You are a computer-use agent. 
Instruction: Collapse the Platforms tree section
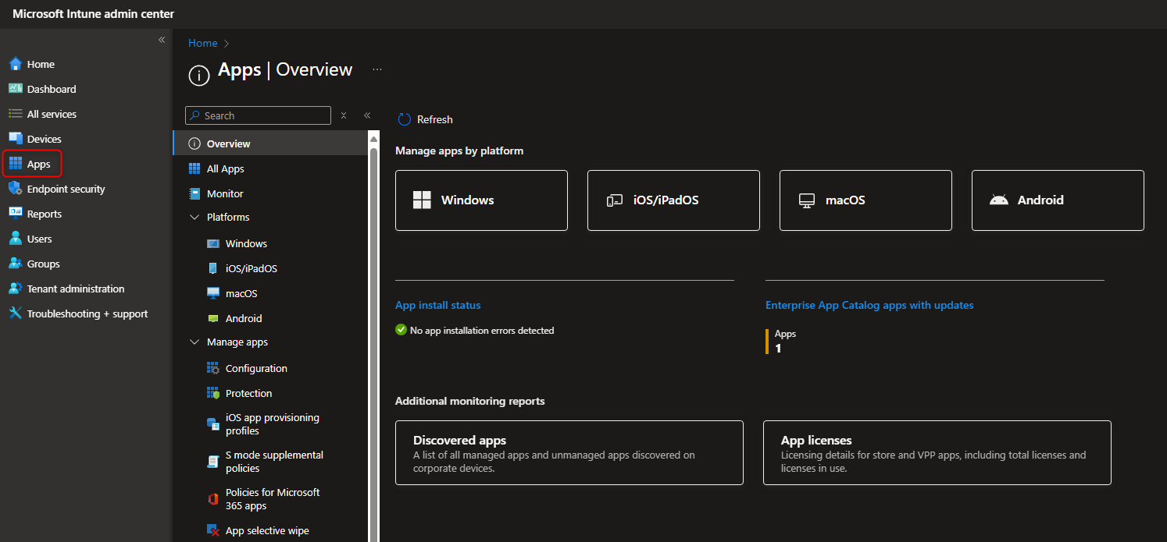pyautogui.click(x=194, y=218)
